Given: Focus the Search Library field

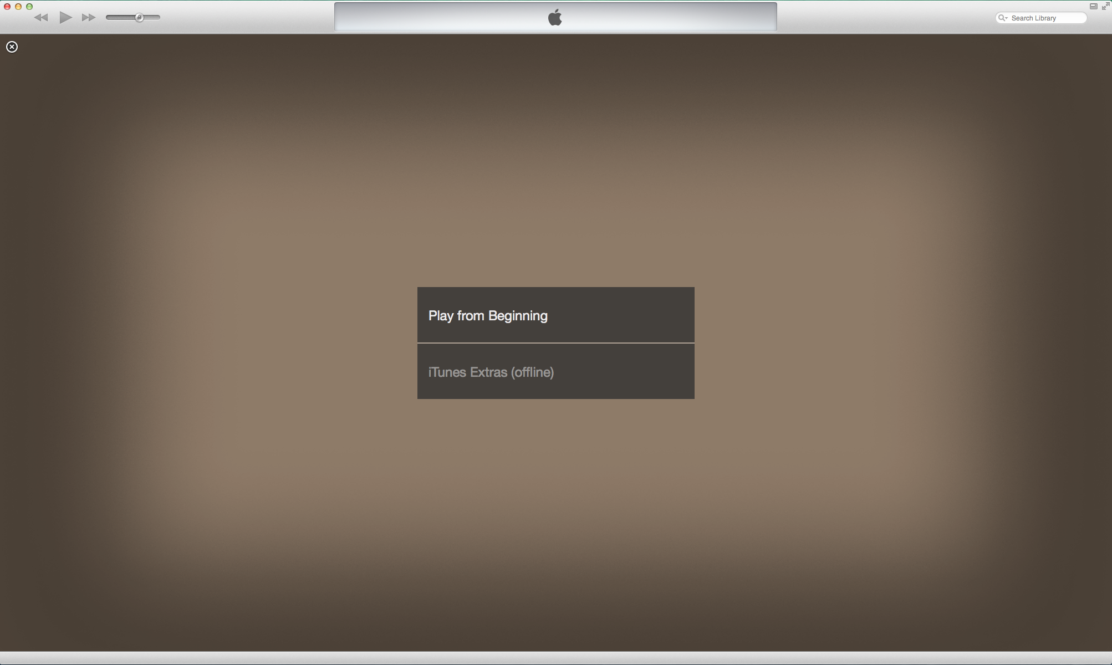Looking at the screenshot, I should 1041,18.
